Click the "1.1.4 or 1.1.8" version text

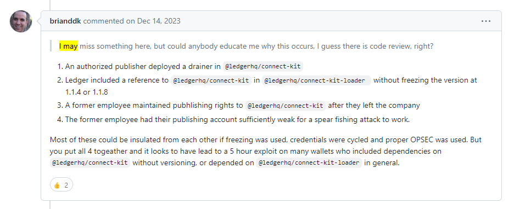[x=87, y=92]
